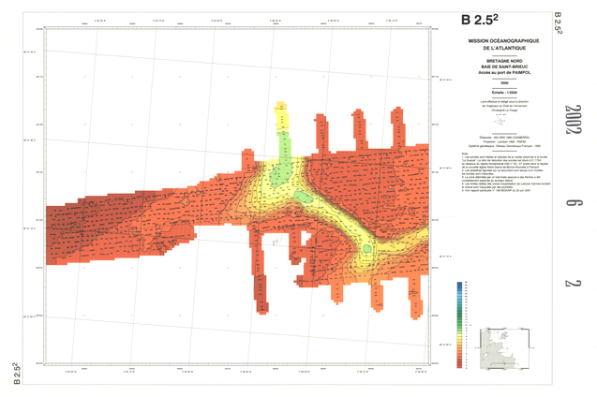This screenshot has height=397, width=597.
Task: Click the small green circular patch at right
Action: click(x=367, y=249)
